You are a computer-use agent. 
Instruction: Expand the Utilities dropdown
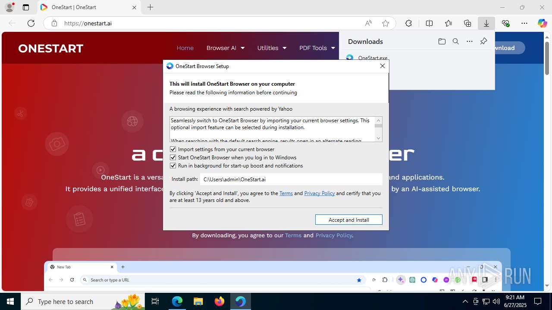click(272, 48)
